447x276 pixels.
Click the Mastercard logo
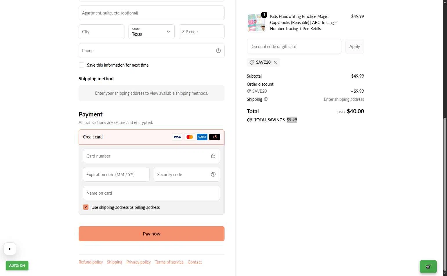pyautogui.click(x=190, y=137)
